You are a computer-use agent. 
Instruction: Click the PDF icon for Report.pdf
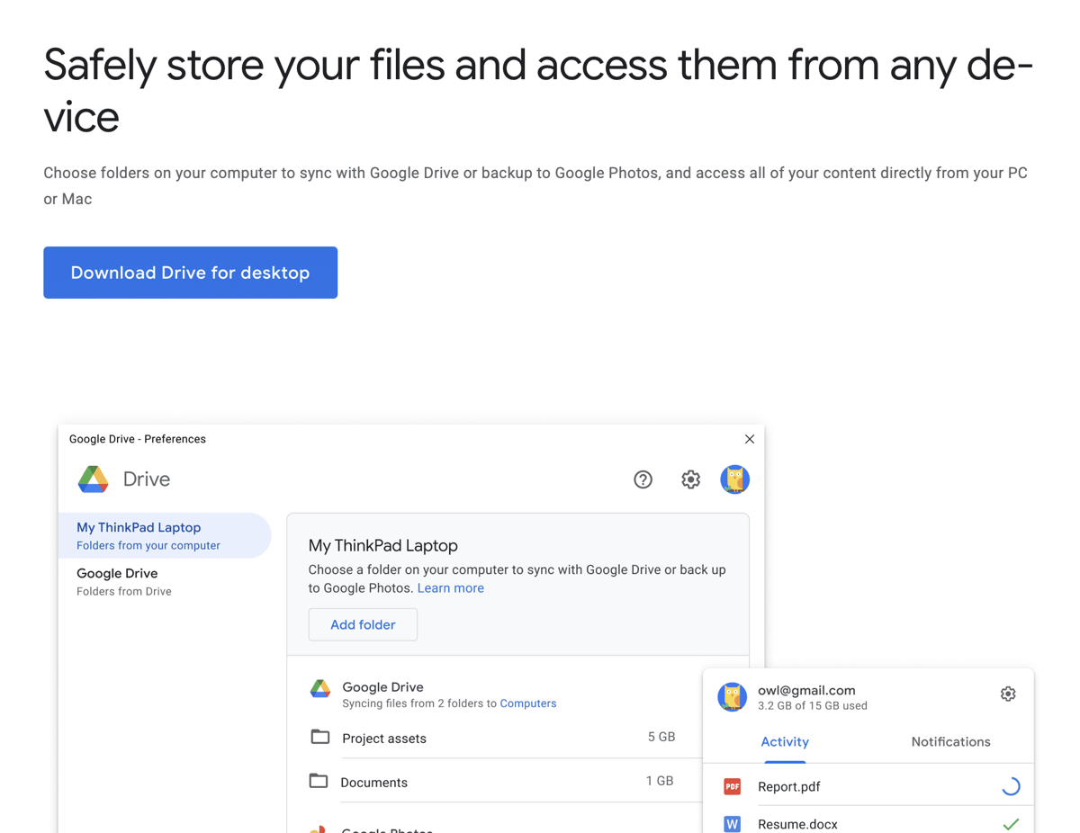(x=733, y=786)
